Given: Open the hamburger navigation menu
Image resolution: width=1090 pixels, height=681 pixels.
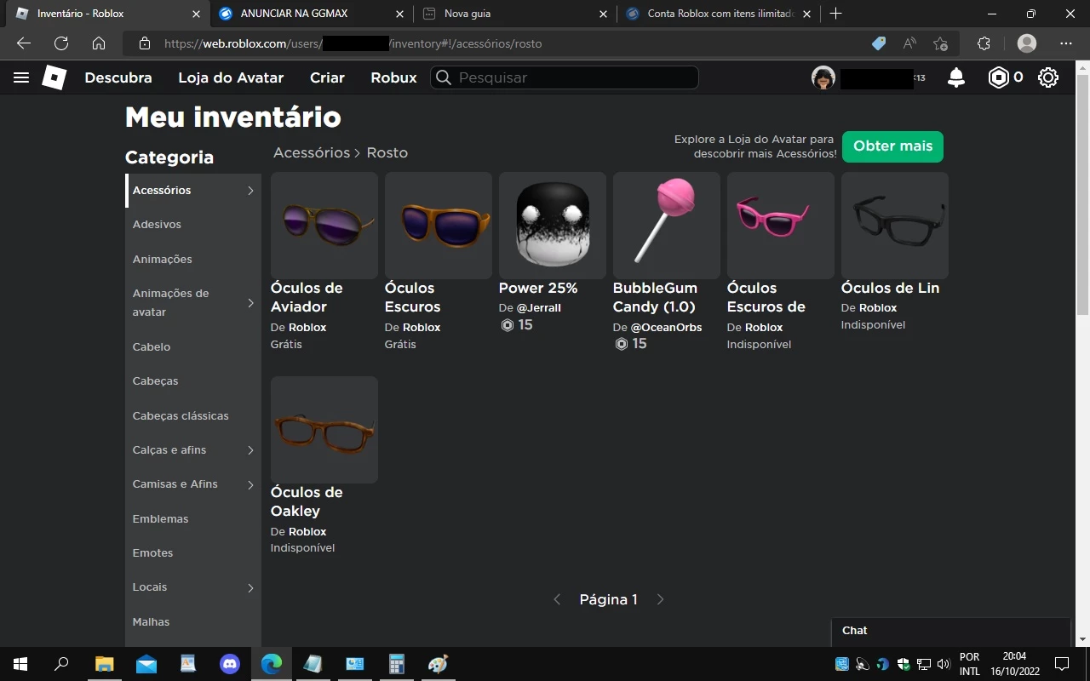Looking at the screenshot, I should (21, 77).
